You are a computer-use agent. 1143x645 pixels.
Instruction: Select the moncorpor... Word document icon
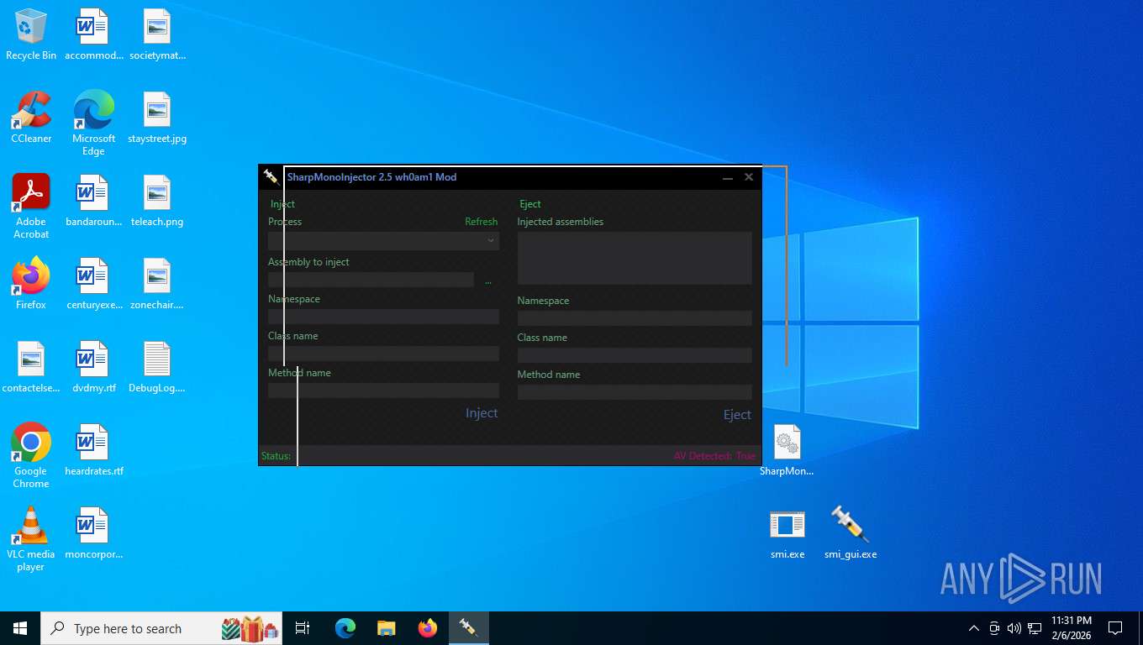[x=93, y=534]
